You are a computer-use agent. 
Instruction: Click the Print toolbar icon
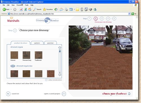point(66,9)
